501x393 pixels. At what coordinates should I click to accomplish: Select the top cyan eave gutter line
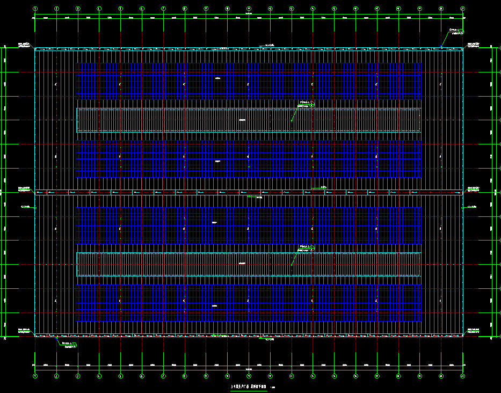click(161, 49)
